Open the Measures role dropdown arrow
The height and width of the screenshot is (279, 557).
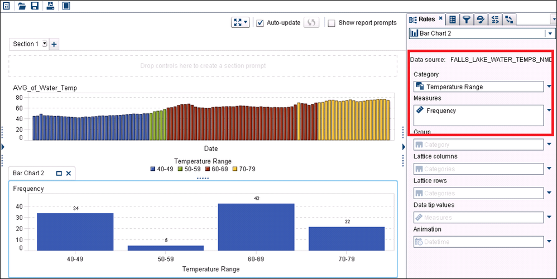pyautogui.click(x=549, y=110)
